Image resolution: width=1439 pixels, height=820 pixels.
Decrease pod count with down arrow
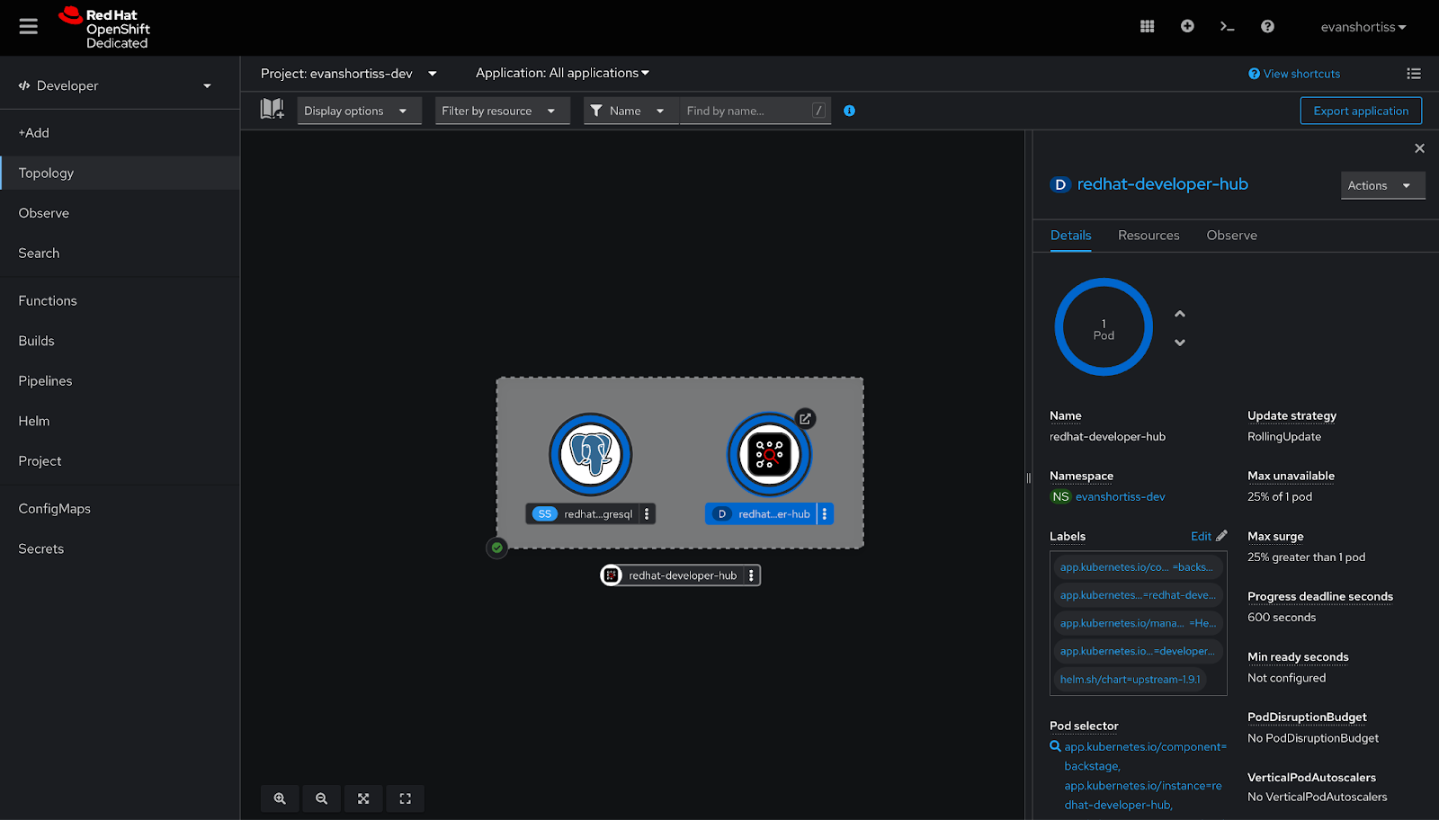(1180, 343)
